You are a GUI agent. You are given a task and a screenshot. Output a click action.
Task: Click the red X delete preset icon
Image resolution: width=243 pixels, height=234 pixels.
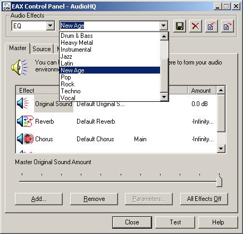pos(196,26)
